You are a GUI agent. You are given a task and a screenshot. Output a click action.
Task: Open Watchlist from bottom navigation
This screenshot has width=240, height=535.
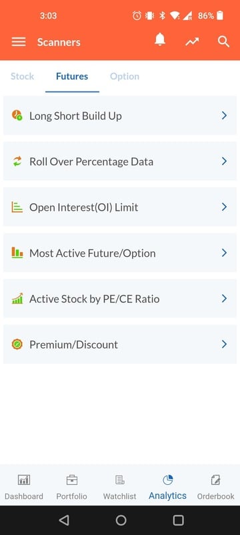click(119, 488)
